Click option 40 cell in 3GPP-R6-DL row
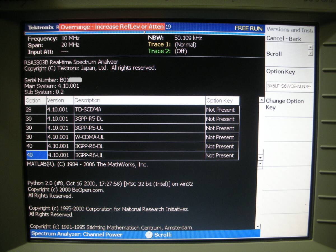The height and width of the screenshot is (252, 336). (x=36, y=146)
